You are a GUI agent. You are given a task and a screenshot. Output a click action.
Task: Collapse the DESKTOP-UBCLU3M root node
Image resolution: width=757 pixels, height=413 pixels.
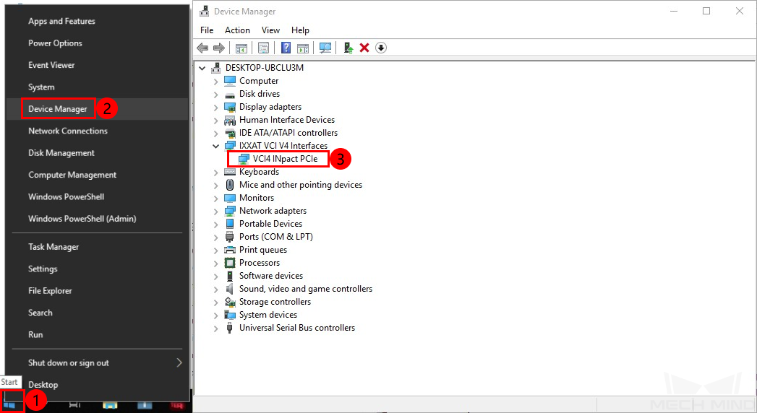point(202,68)
